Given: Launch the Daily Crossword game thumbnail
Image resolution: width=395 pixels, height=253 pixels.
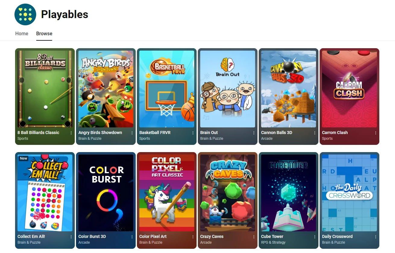Looking at the screenshot, I should coord(349,193).
